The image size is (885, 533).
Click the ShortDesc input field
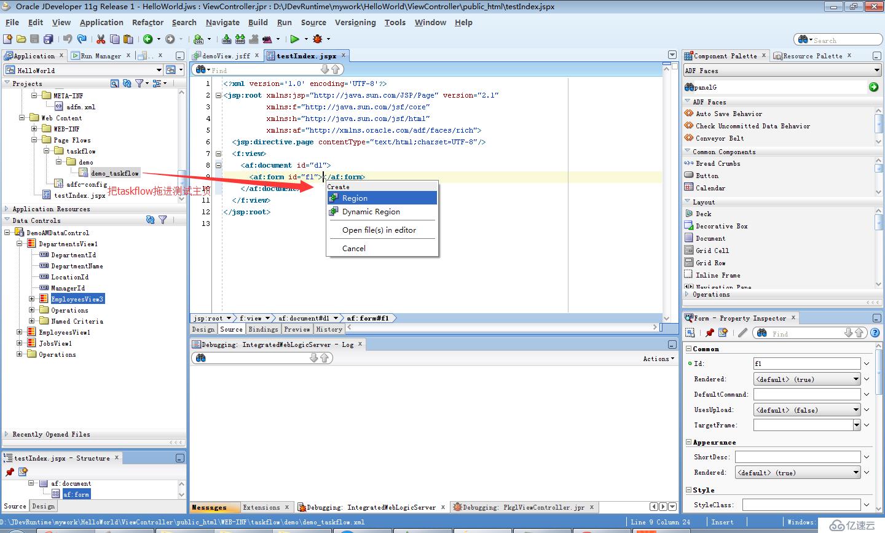tap(798, 457)
